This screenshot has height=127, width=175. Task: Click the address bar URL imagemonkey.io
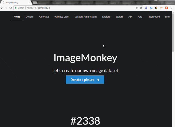[38, 8]
